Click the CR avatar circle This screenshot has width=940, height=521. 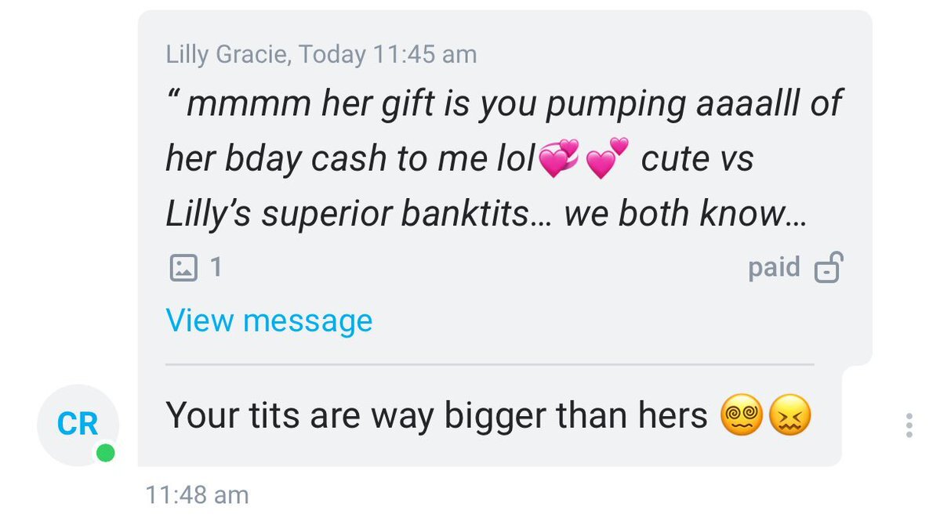78,425
